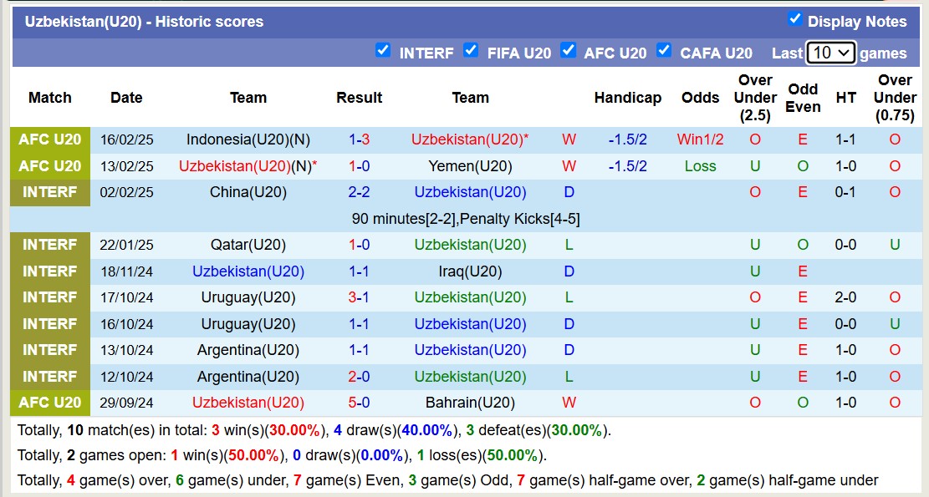Image resolution: width=929 pixels, height=497 pixels.
Task: Disable the CAFA U20 filter checkbox
Action: point(664,50)
